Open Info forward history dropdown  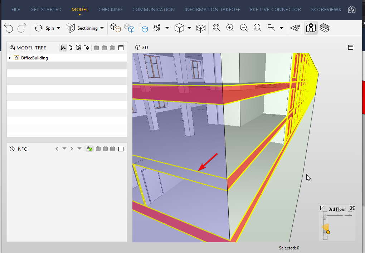[79, 148]
